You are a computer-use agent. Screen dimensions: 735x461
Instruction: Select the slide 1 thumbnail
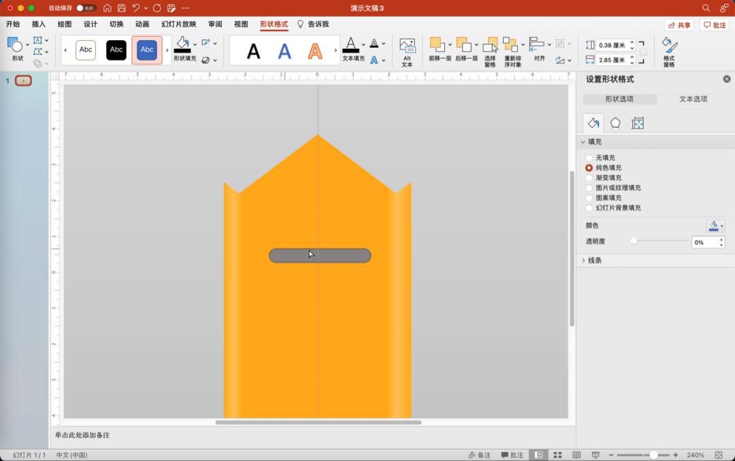[23, 81]
